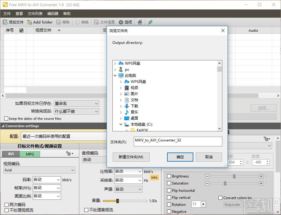Viewport: 281px width, 215px height.
Task: Open the 画面比例 aspect ratio dropdown
Action: (47, 196)
